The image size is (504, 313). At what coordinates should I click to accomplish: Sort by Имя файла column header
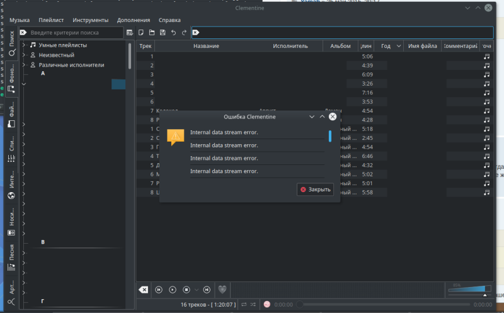tap(422, 46)
